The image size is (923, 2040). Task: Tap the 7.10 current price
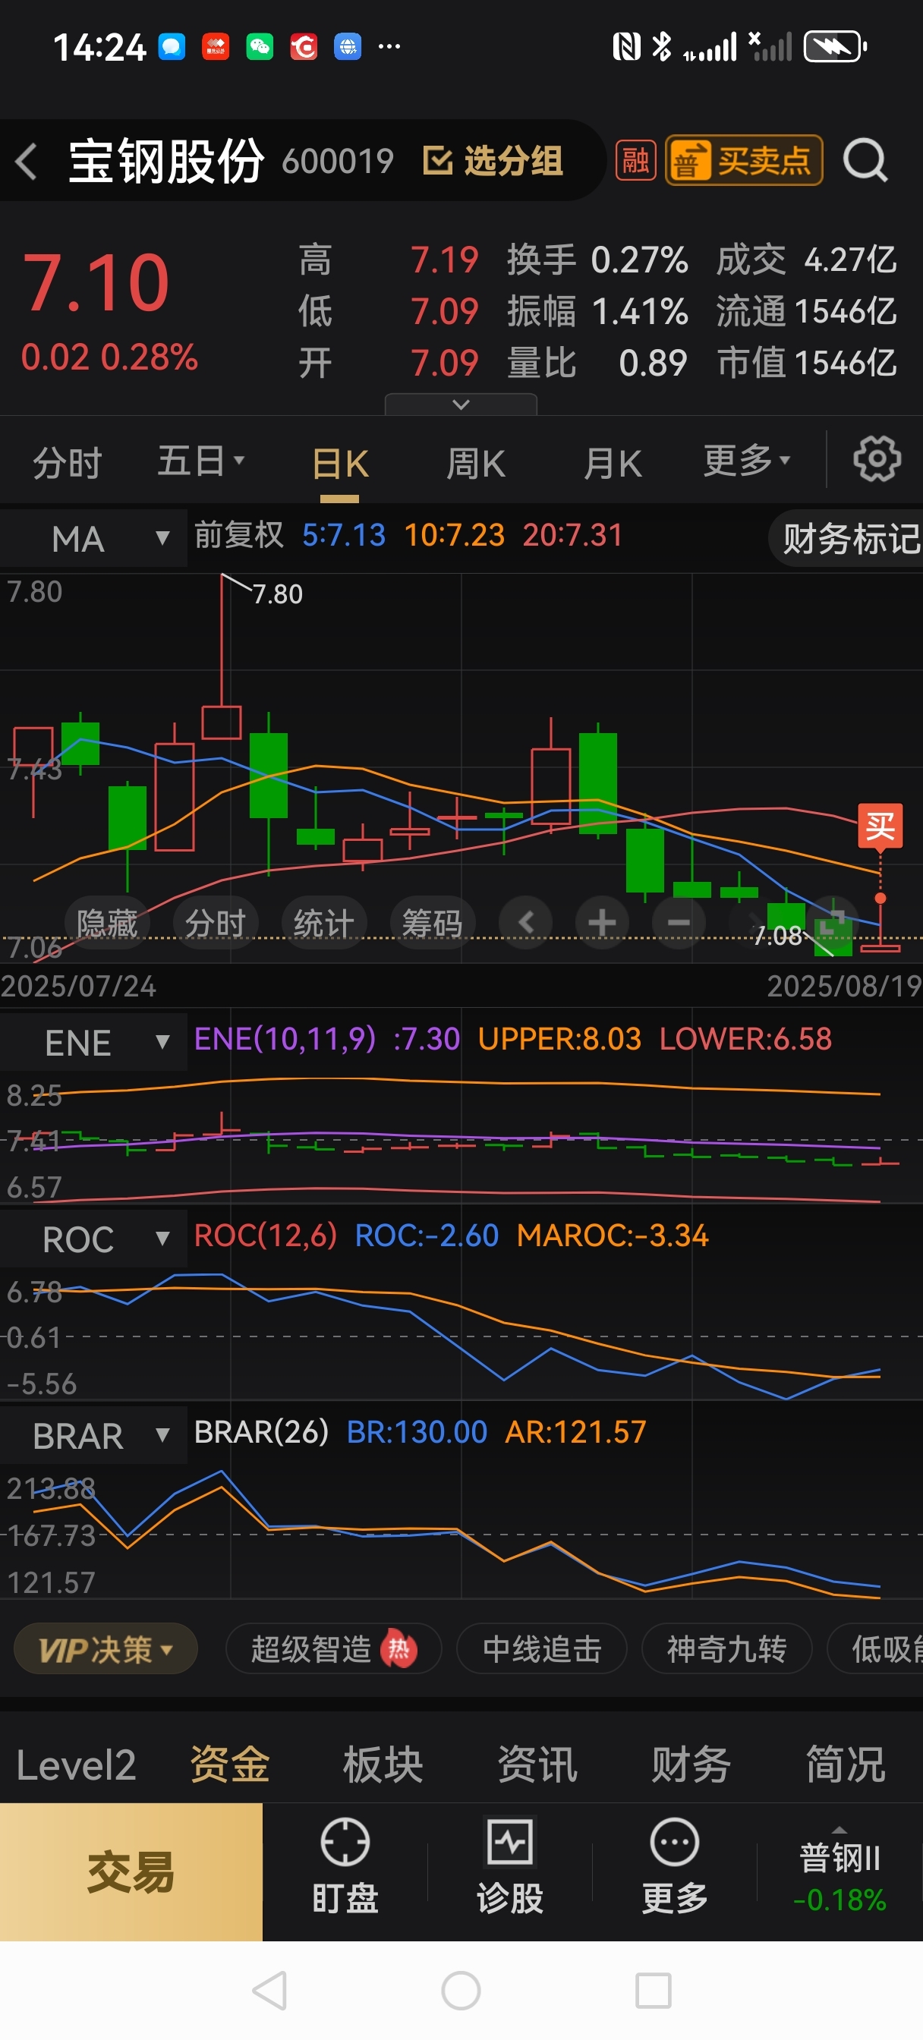(x=96, y=282)
